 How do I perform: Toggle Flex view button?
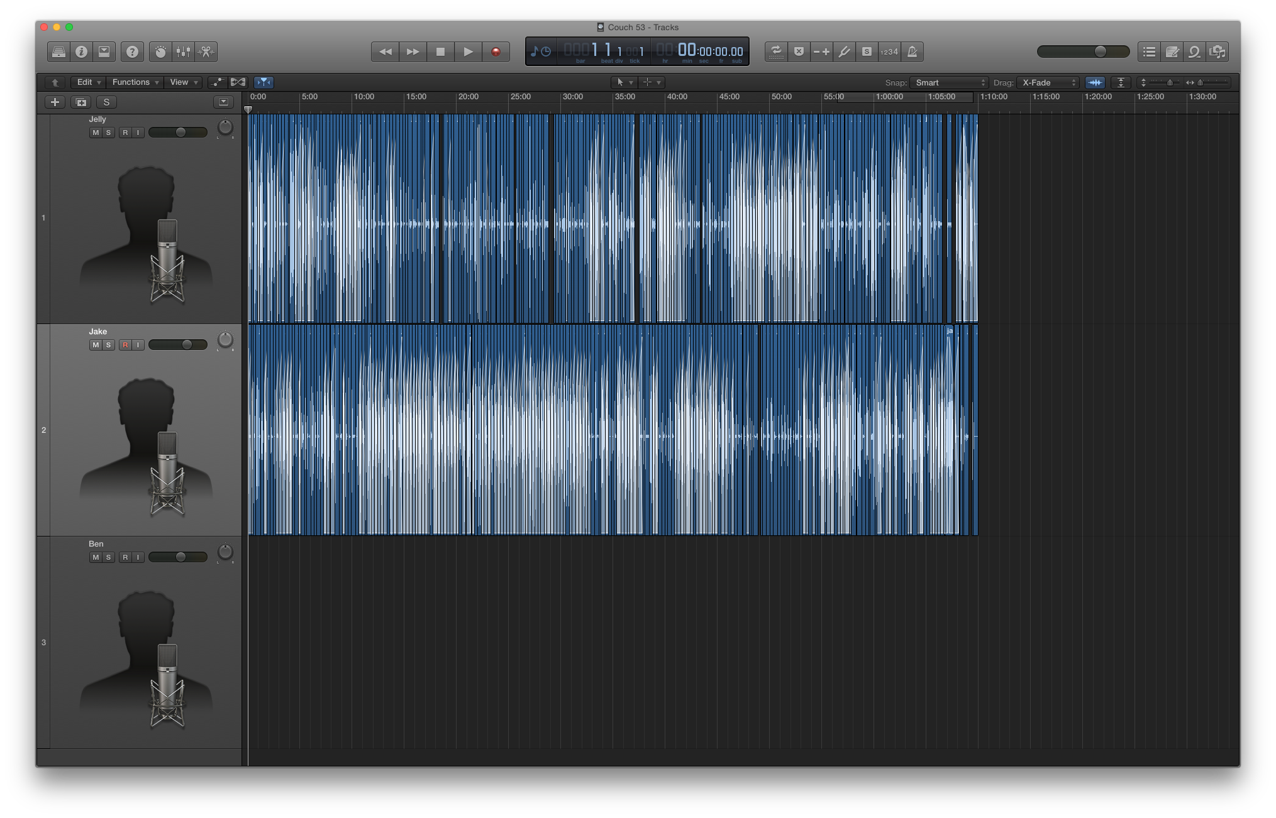pos(238,82)
